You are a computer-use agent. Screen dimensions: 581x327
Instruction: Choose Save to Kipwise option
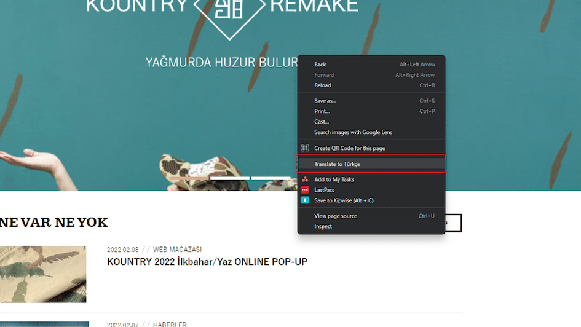(371, 200)
